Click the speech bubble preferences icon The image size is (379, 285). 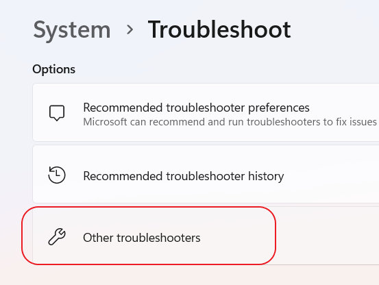click(x=57, y=113)
